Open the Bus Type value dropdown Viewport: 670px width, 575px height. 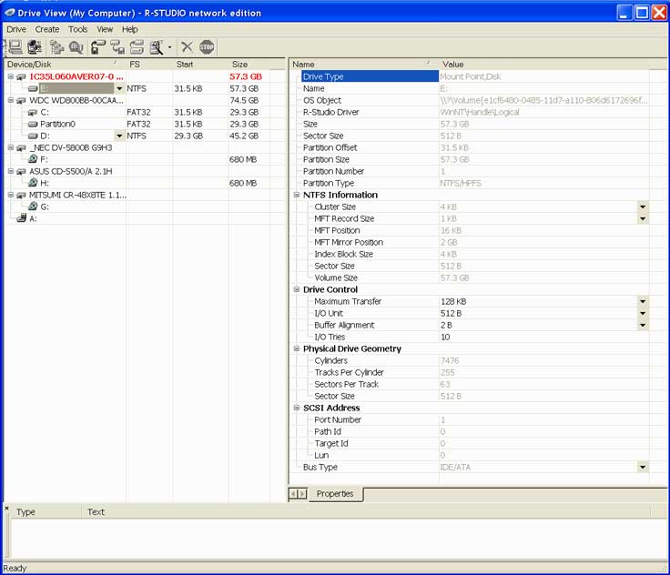(643, 468)
